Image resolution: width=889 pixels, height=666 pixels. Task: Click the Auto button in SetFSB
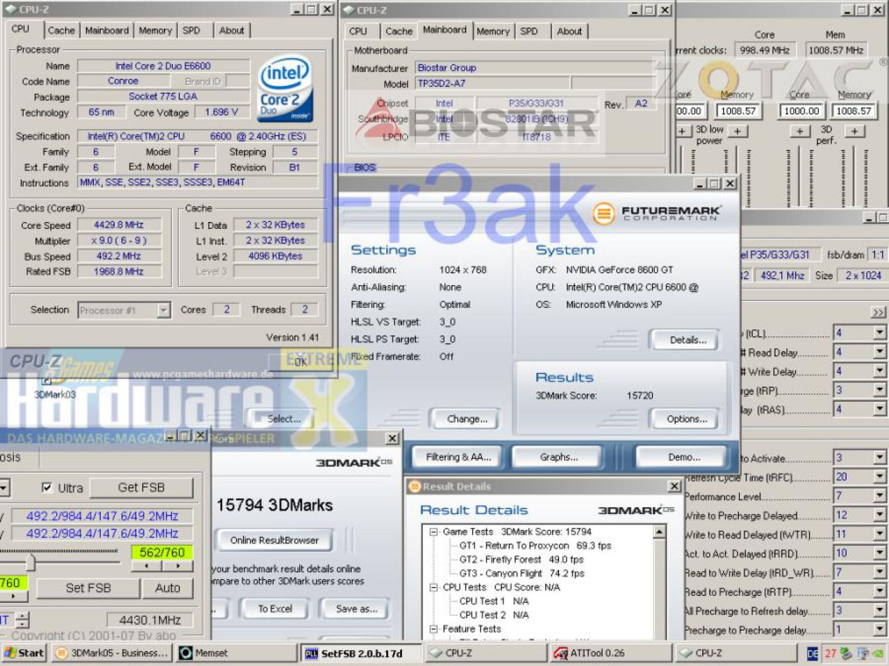pyautogui.click(x=167, y=588)
